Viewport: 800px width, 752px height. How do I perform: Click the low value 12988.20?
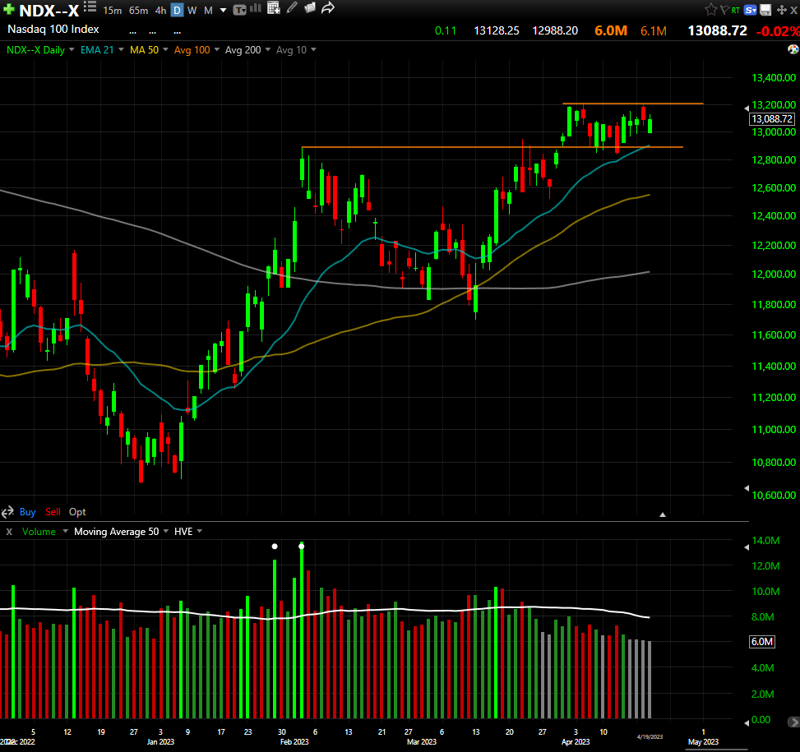tap(555, 30)
